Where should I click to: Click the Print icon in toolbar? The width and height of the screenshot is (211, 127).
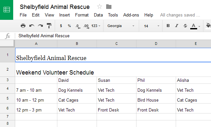(23, 26)
